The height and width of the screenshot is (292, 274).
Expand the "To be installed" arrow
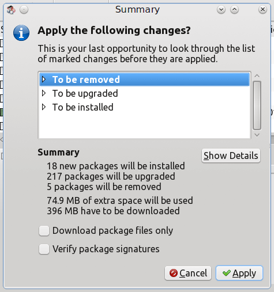coord(44,107)
